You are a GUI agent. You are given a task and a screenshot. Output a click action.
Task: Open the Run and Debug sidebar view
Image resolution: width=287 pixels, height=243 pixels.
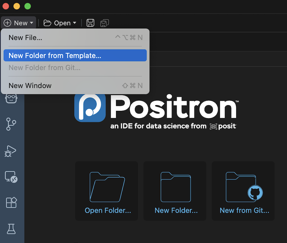(11, 150)
